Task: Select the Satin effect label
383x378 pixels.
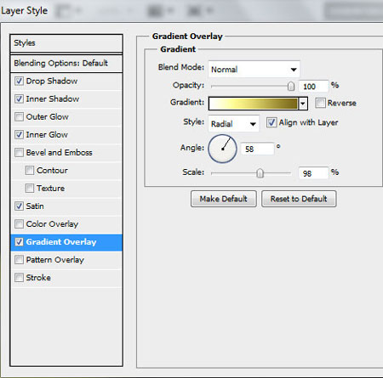Action: point(35,206)
